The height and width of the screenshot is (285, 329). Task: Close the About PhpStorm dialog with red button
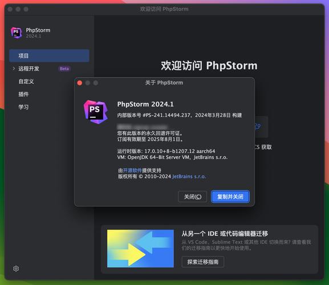[x=80, y=83]
